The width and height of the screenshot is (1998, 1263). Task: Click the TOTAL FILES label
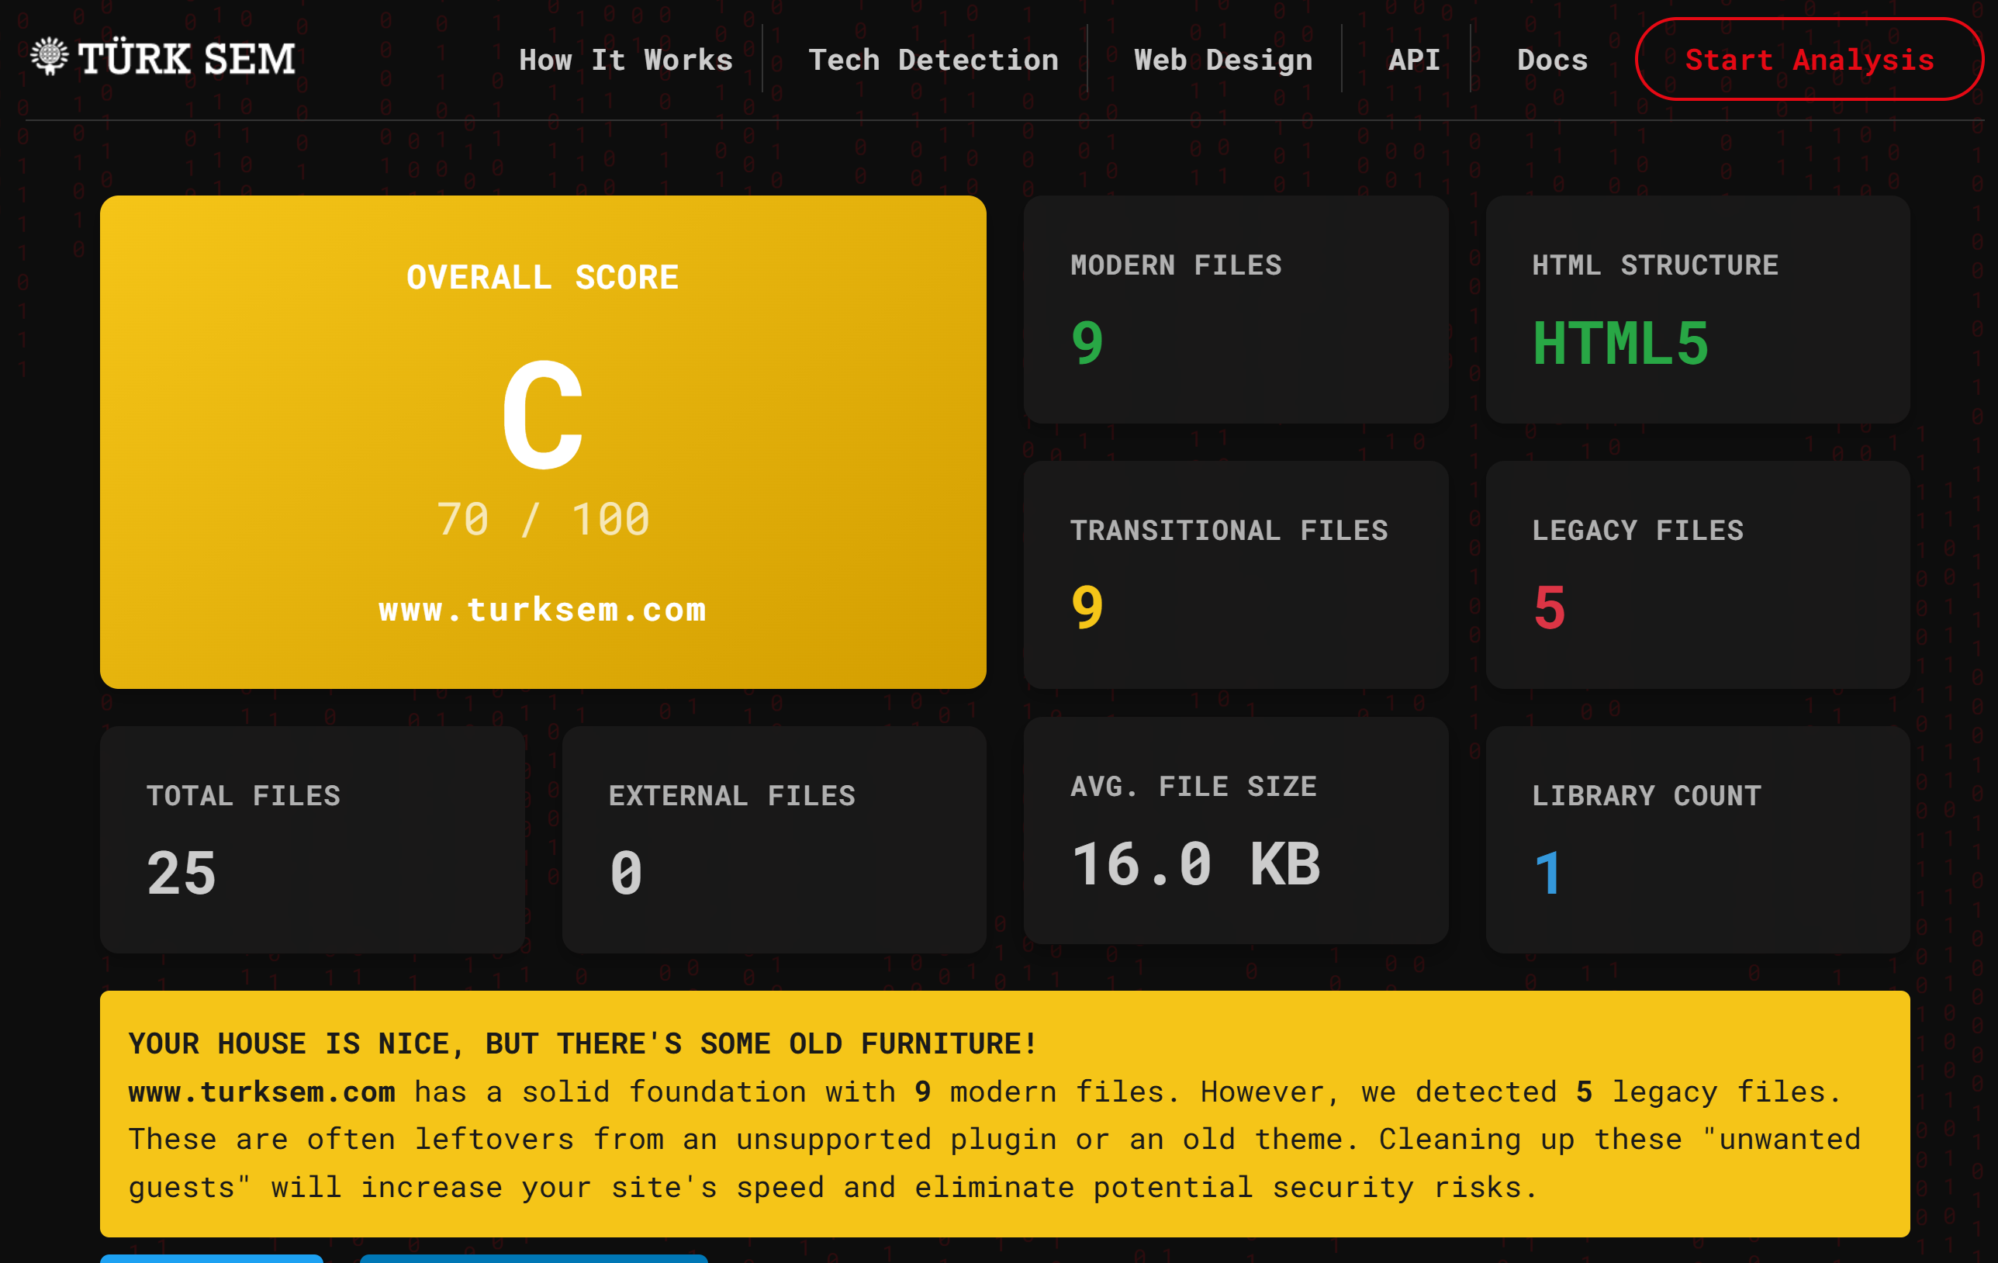[243, 796]
